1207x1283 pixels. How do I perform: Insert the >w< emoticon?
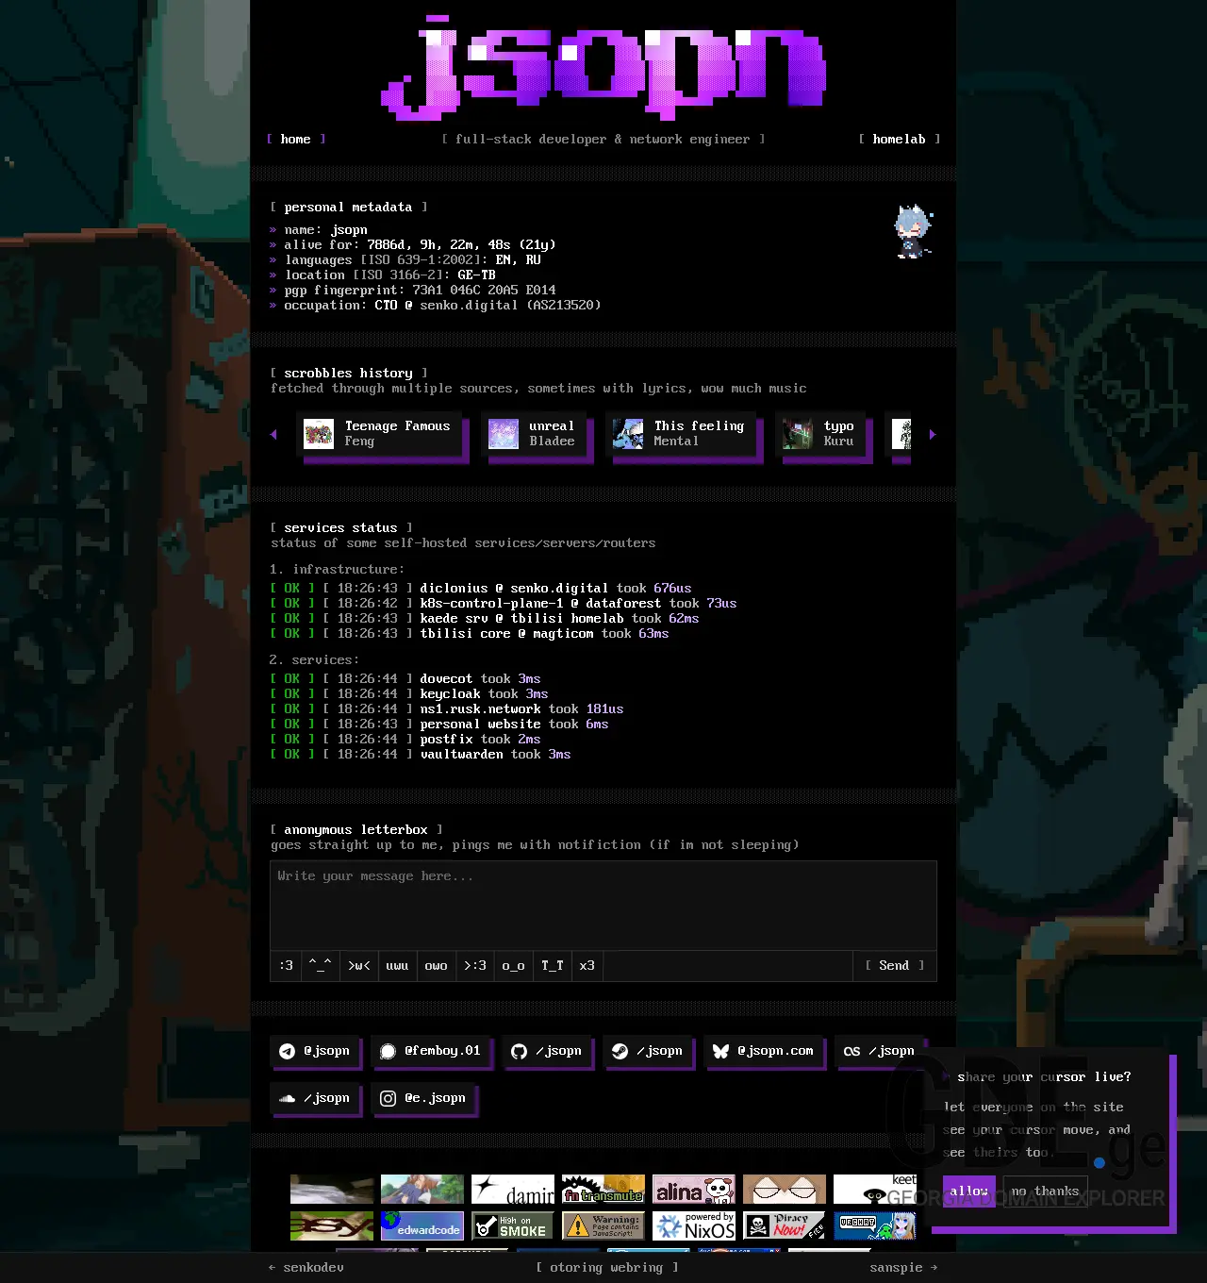[359, 966]
